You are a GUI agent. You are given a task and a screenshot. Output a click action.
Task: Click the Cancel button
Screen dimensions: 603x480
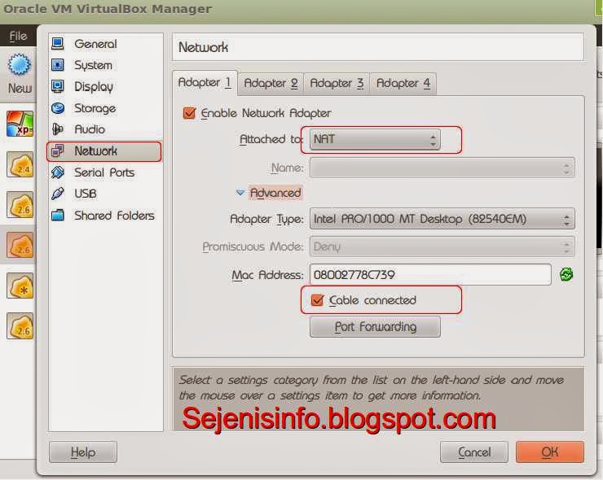tap(473, 452)
